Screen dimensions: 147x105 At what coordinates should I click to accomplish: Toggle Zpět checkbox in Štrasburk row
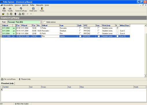(x=80, y=31)
